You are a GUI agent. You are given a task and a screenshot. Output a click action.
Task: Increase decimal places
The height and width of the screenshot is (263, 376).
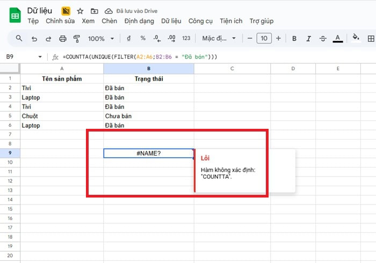(x=171, y=38)
